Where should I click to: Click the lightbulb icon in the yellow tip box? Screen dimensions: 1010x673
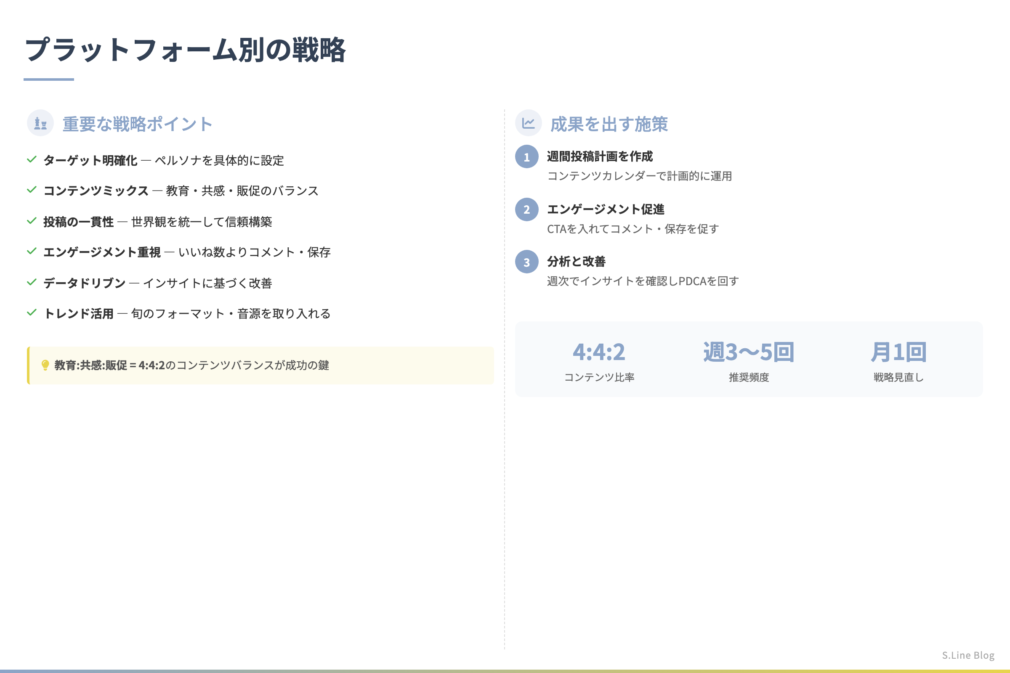coord(45,365)
